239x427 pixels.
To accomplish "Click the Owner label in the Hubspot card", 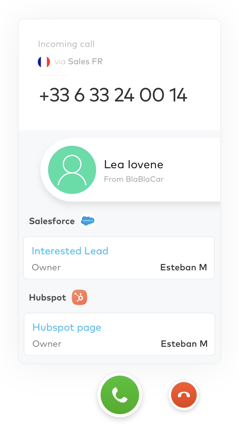I will tap(47, 344).
